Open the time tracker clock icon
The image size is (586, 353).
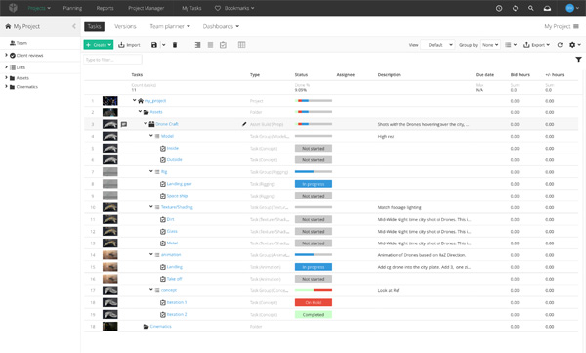(x=499, y=8)
